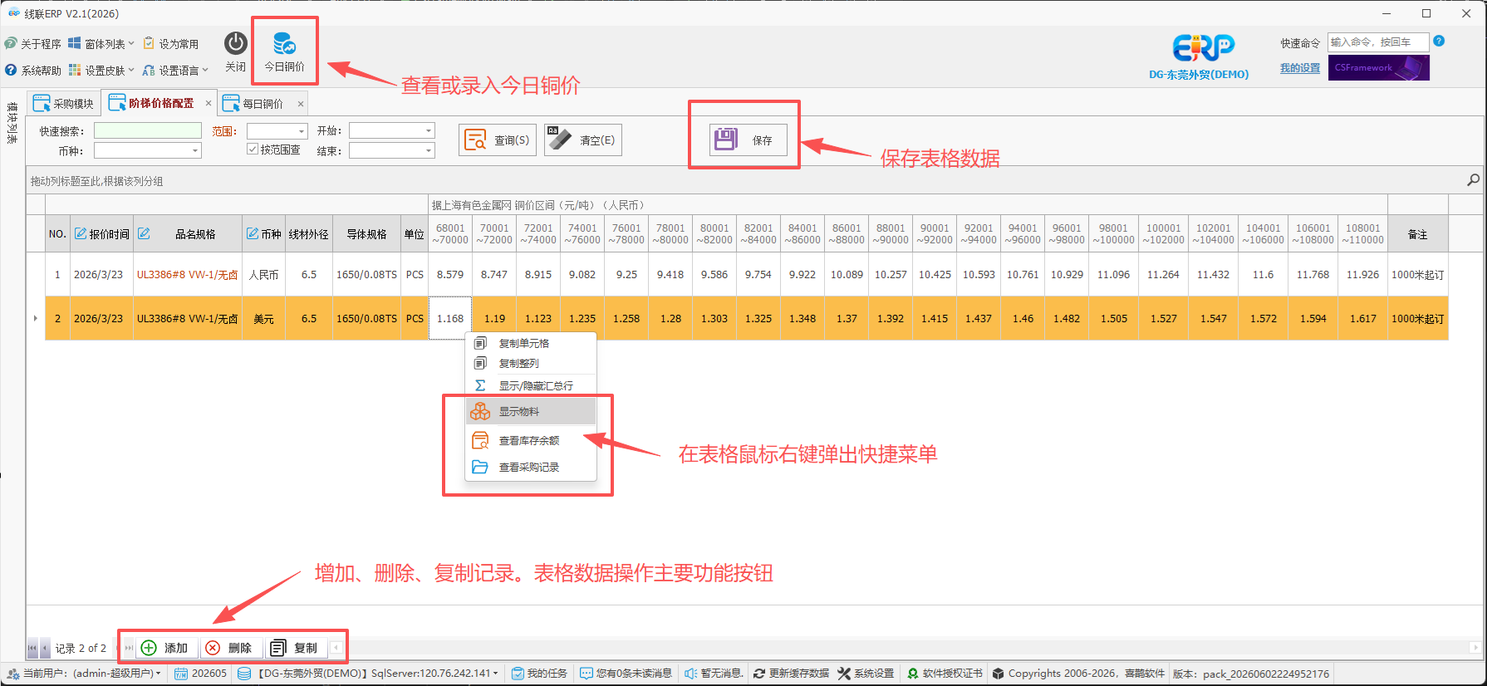Click the 查询(S) button
The width and height of the screenshot is (1487, 686).
(x=498, y=140)
